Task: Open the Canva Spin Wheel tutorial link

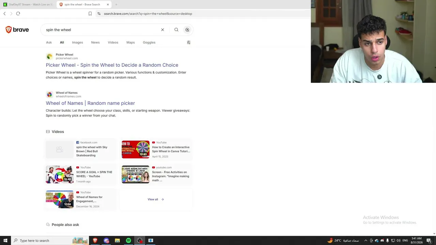Action: (x=171, y=149)
